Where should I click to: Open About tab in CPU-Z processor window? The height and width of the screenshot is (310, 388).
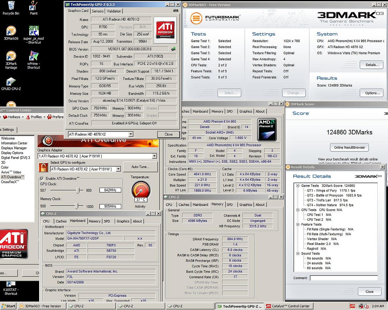click(x=260, y=111)
